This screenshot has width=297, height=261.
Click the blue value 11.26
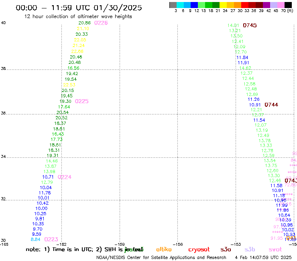click(254, 99)
